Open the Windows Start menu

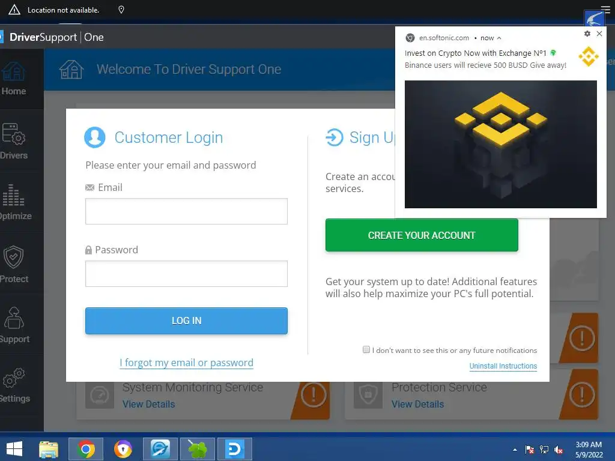(14, 449)
